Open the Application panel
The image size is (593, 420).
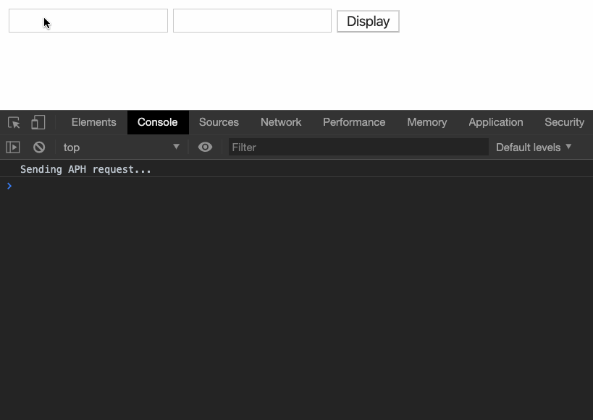[x=495, y=122]
